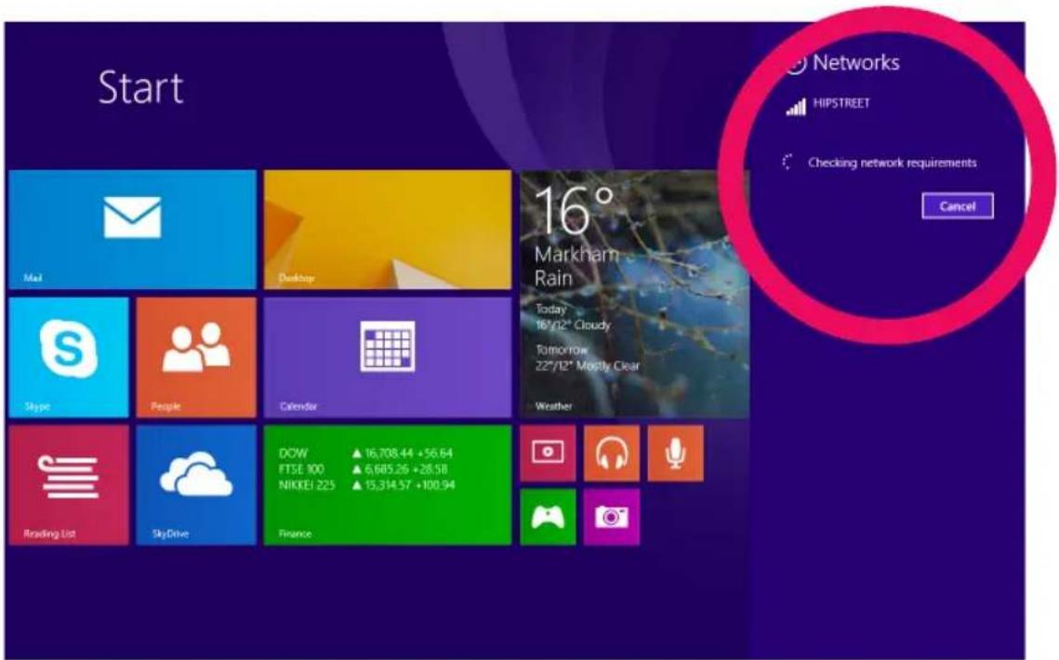Screen dimensions: 1059x660
Task: Click the Networks panel heading
Action: pyautogui.click(x=855, y=62)
